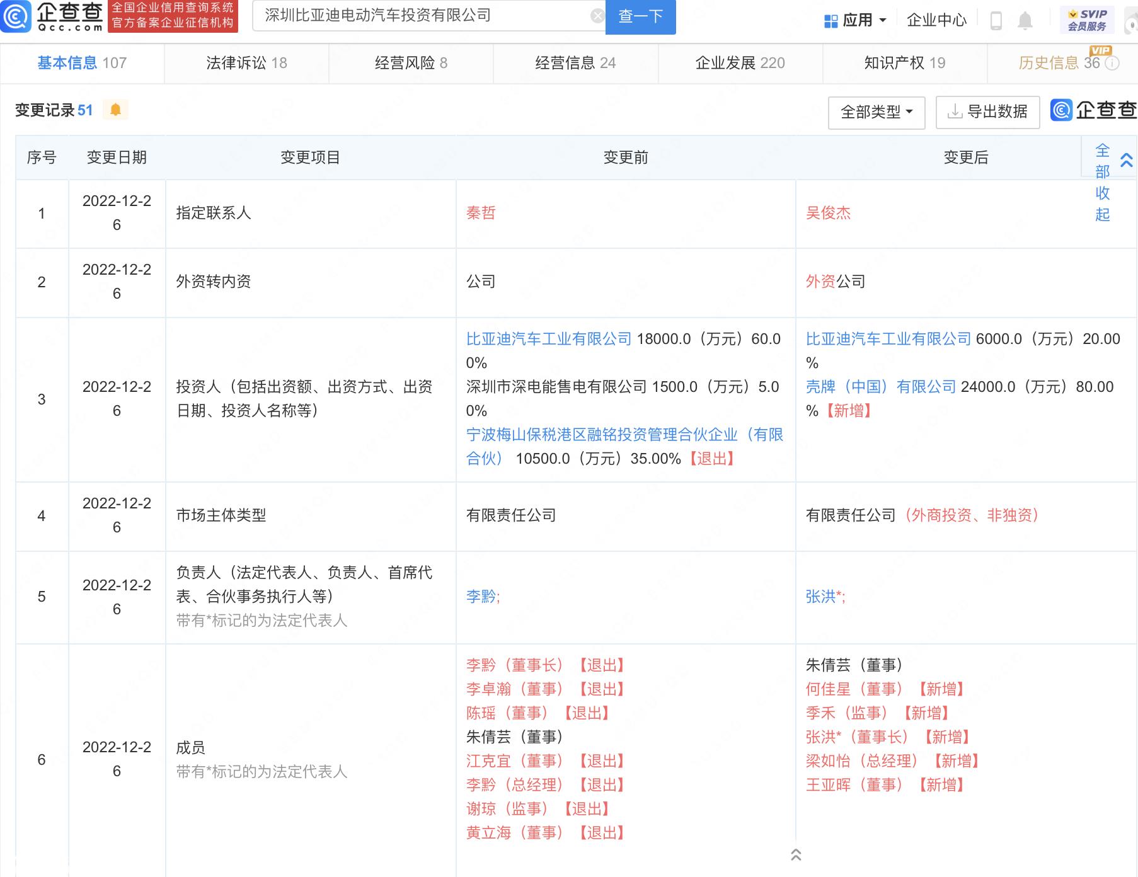This screenshot has width=1138, height=877.
Task: Click 李黔（总经理） member entry
Action: point(546,785)
